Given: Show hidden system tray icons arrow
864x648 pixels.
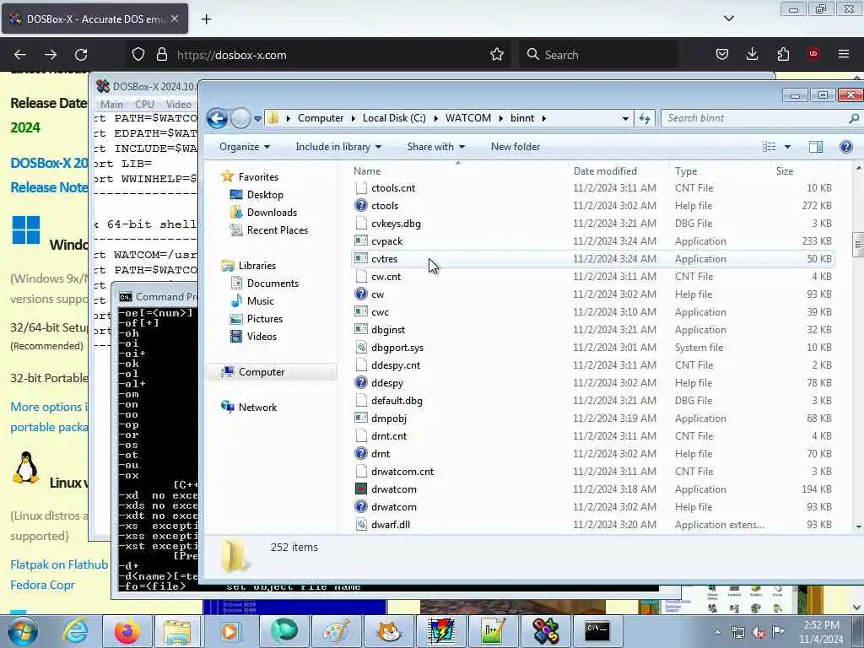Looking at the screenshot, I should click(x=717, y=633).
